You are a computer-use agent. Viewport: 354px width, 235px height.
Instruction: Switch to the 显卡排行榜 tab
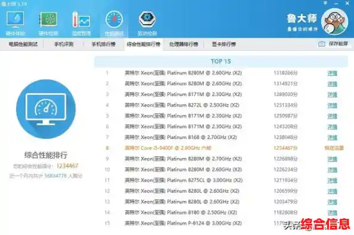point(223,44)
